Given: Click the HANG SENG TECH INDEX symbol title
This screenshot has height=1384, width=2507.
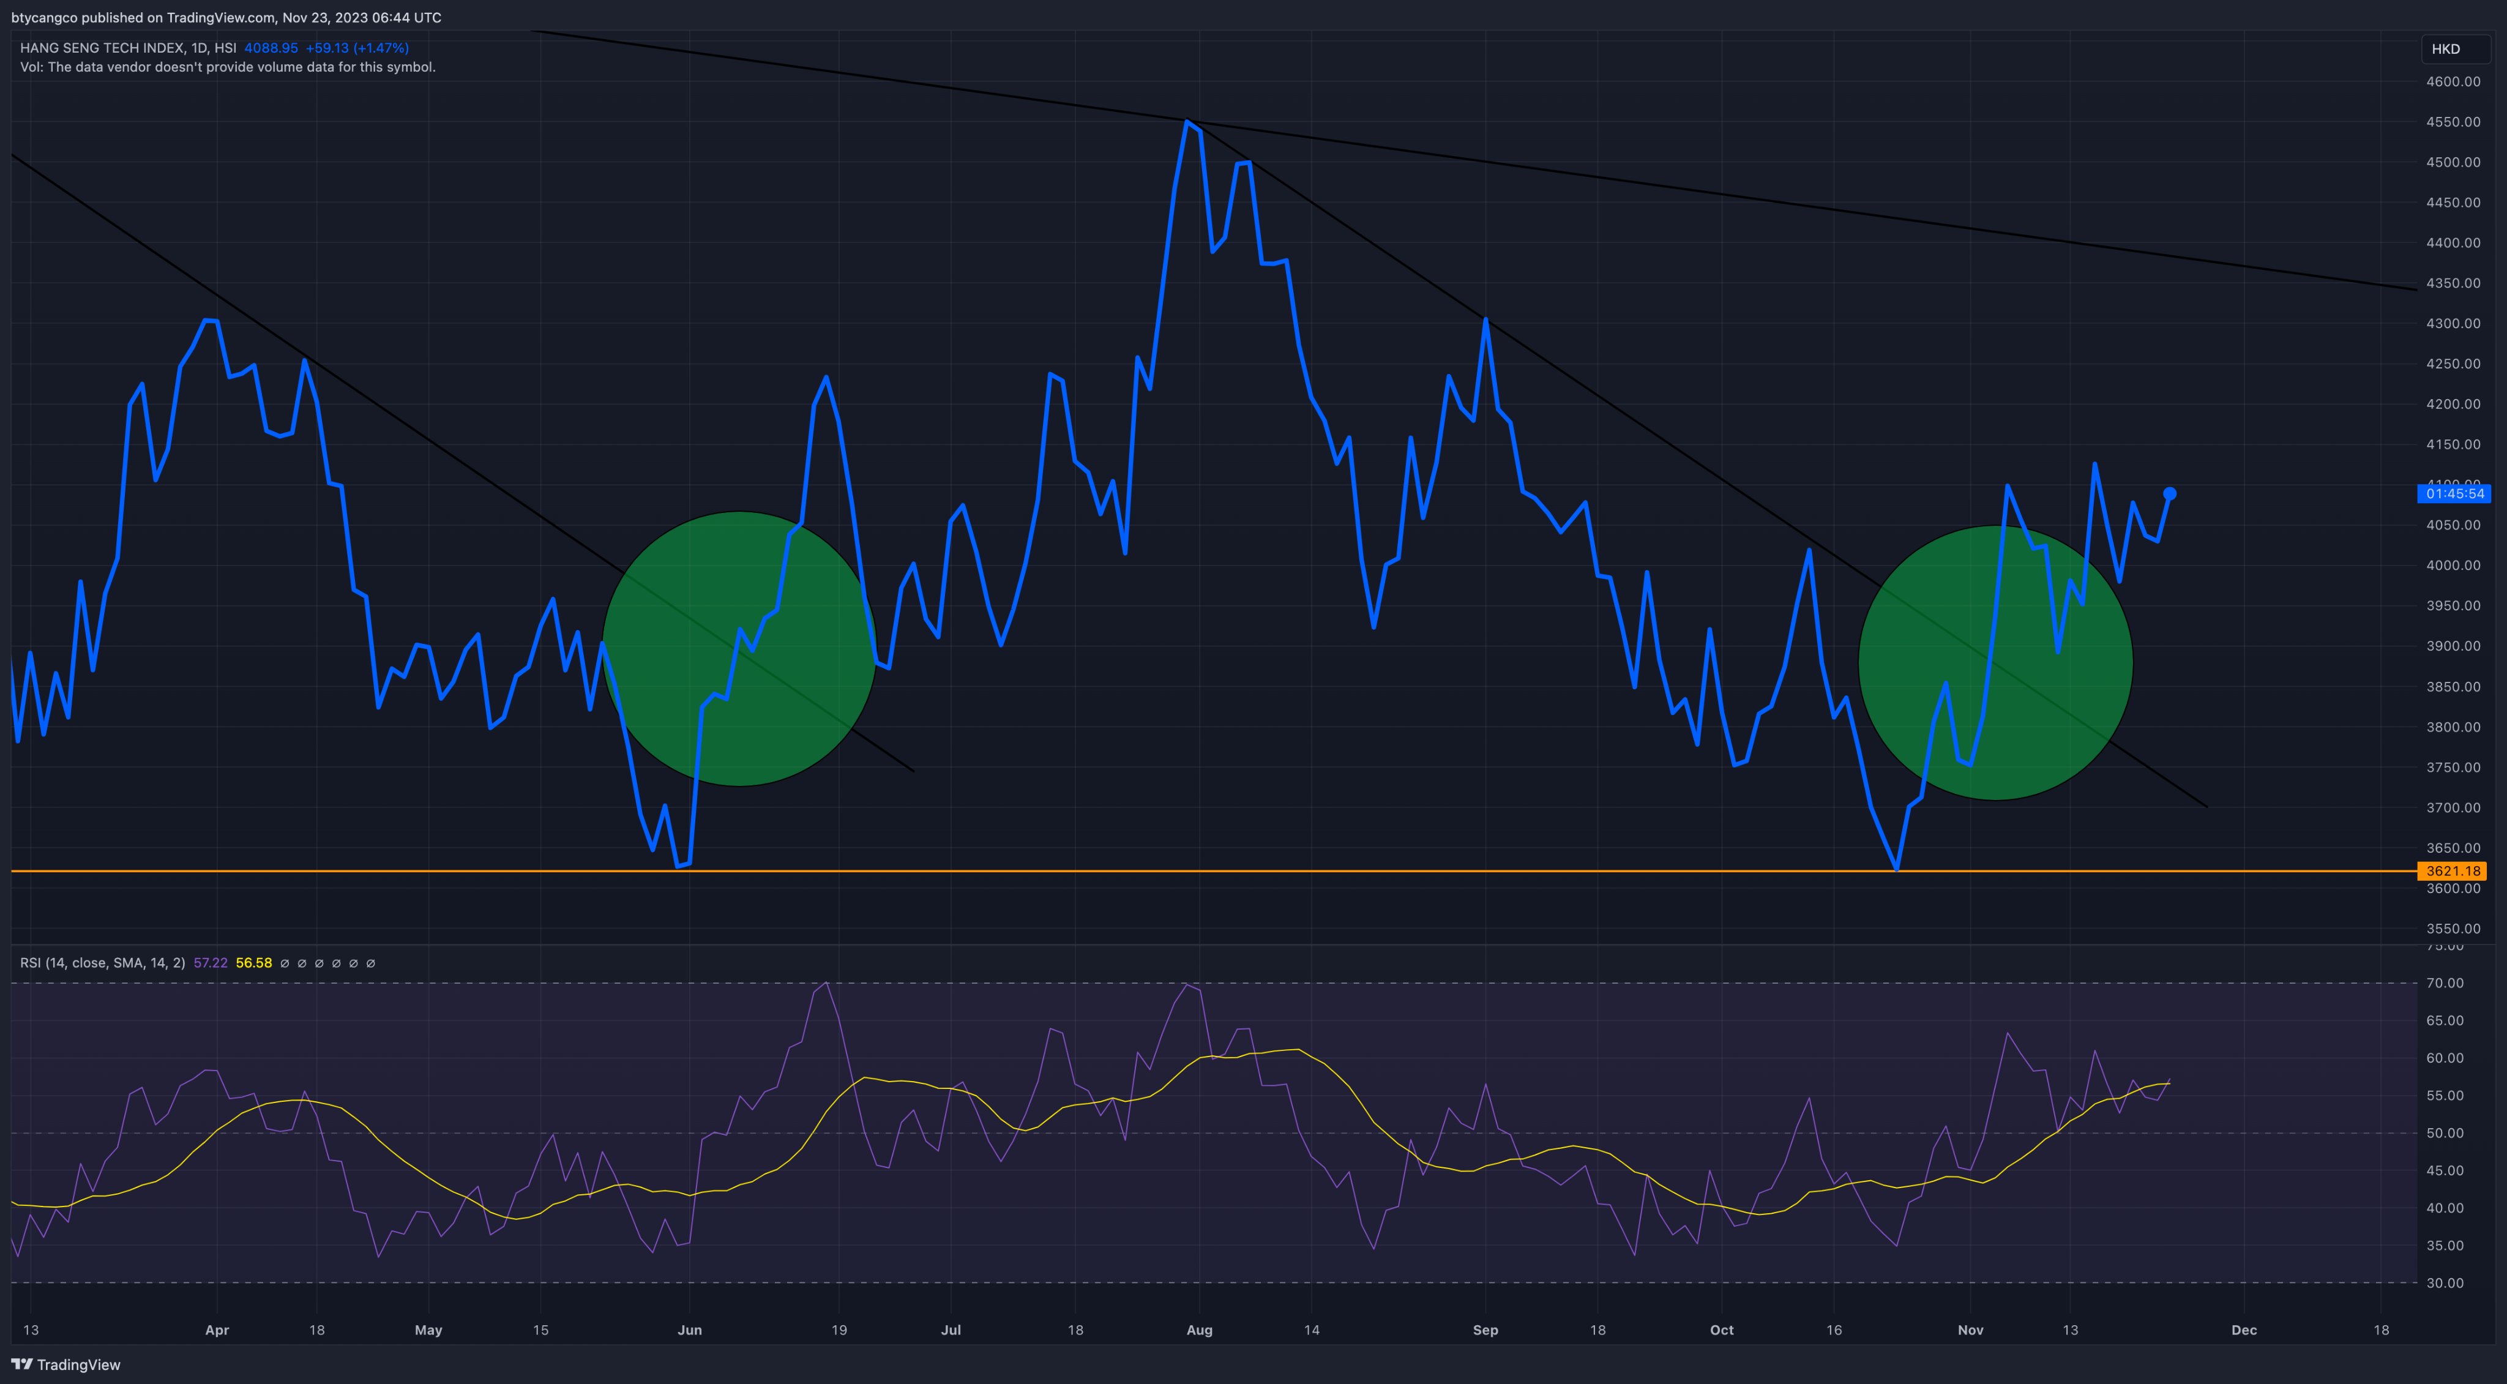Looking at the screenshot, I should (101, 48).
